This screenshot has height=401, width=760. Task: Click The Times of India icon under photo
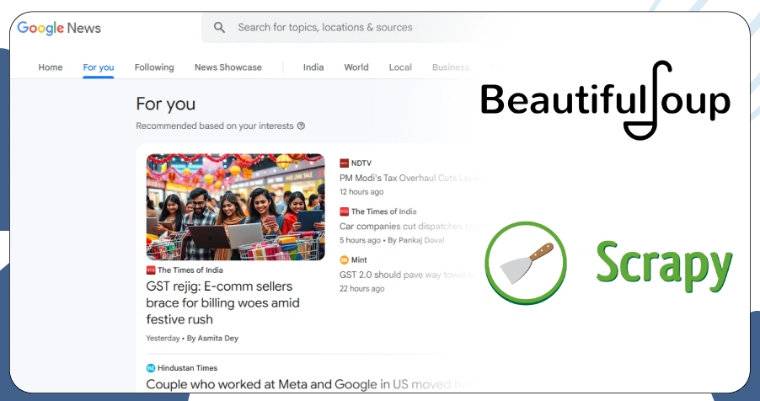click(x=151, y=270)
